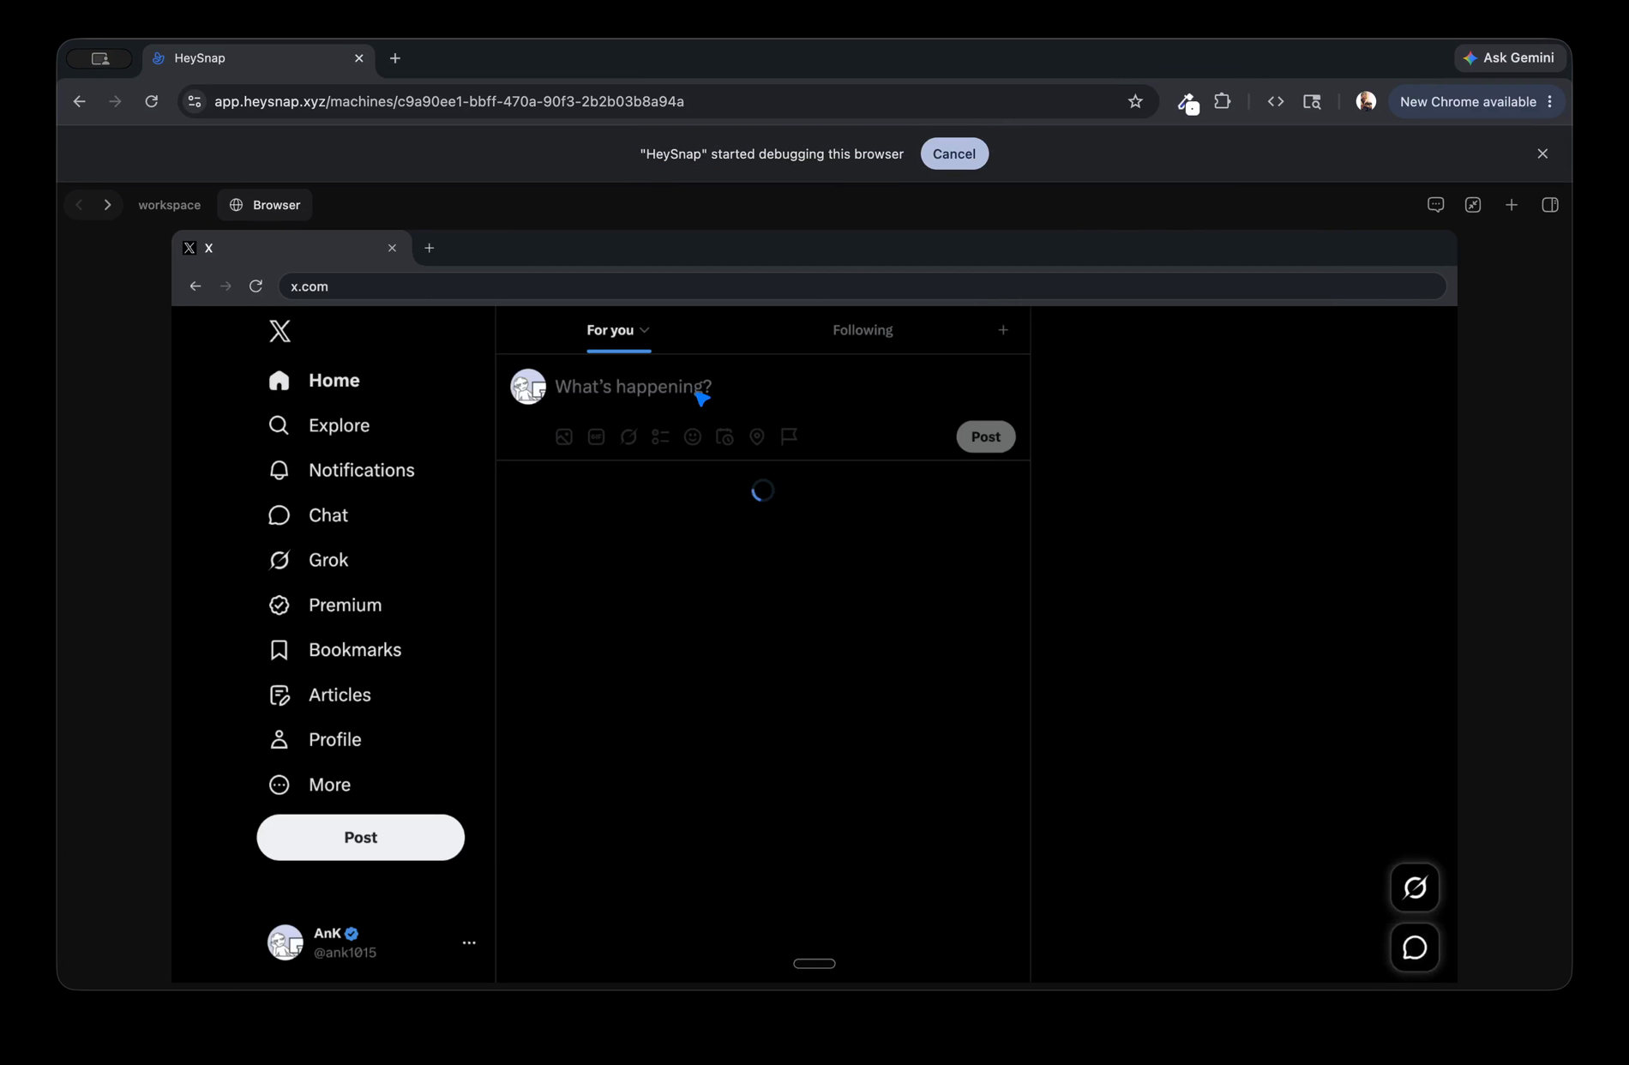Click the x.com inner address bar

[862, 286]
